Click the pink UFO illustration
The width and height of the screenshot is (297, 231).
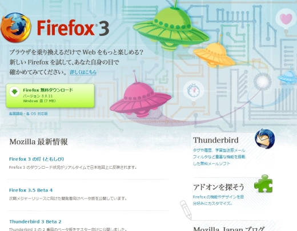pos(141,99)
